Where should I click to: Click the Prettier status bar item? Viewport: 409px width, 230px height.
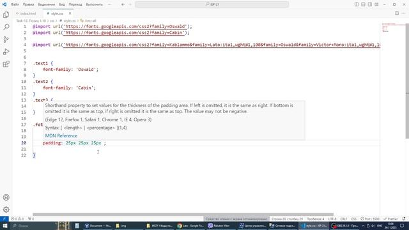[x=390, y=218]
